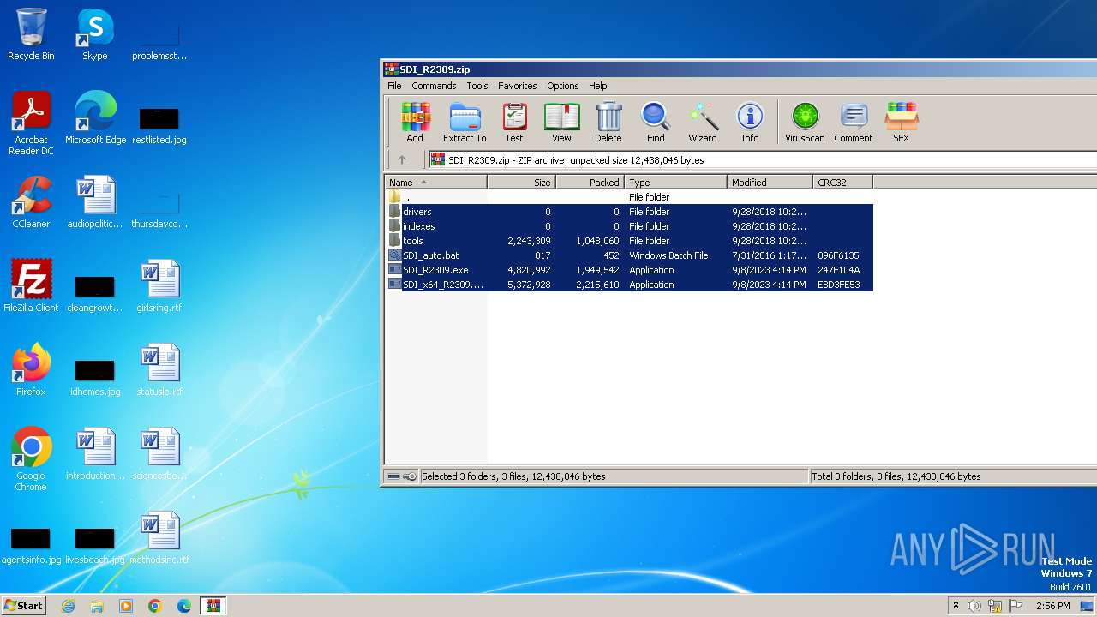Open Microsoft Edge desktop shortcut
The width and height of the screenshot is (1097, 617).
(95, 118)
